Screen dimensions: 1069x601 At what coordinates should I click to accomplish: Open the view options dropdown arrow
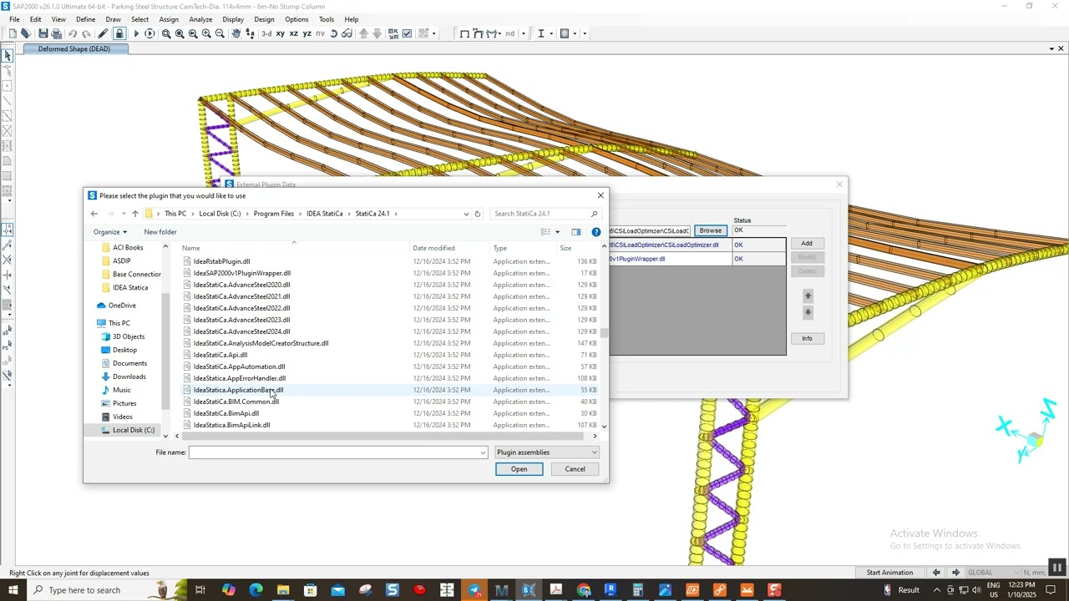coord(557,232)
